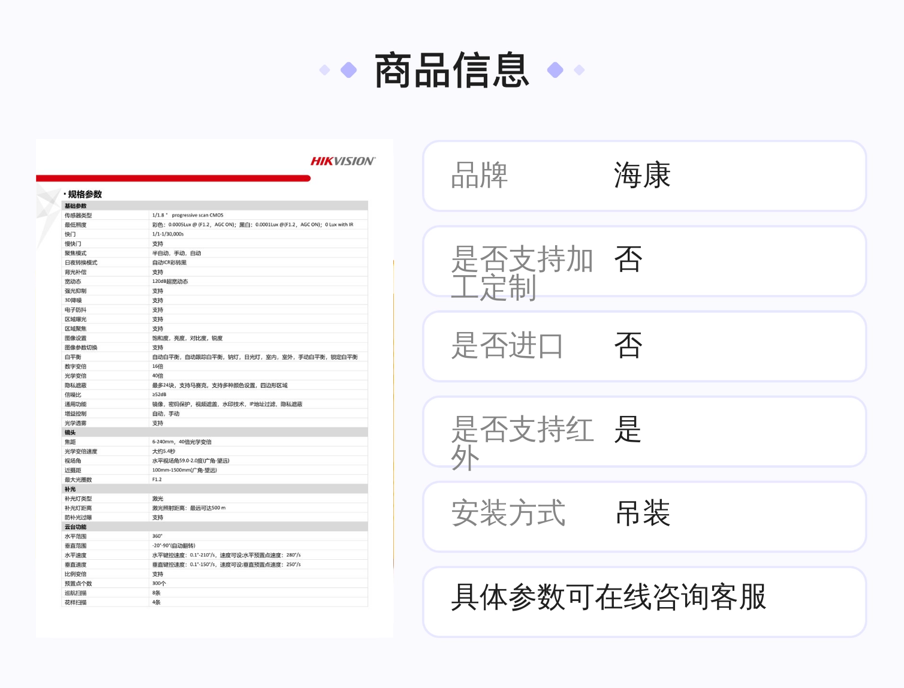This screenshot has height=688, width=904.
Task: Click the 360° horizontal range value
Action: pos(157,536)
